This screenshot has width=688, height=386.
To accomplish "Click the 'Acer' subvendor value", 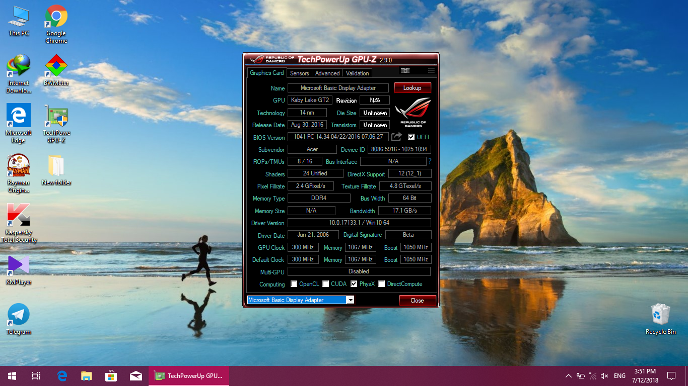I will click(x=312, y=149).
